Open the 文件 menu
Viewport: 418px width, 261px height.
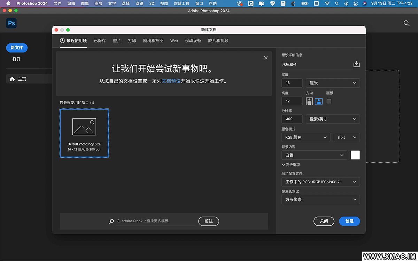(x=57, y=3)
